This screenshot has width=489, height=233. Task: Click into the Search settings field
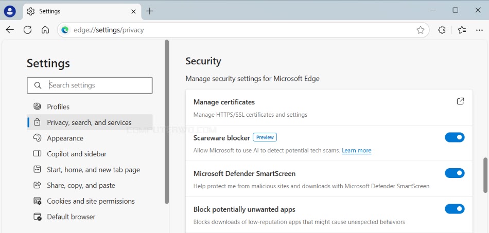(90, 85)
